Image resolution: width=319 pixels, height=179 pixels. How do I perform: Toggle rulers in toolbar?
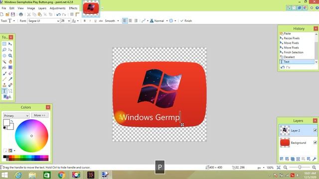(x=77, y=14)
